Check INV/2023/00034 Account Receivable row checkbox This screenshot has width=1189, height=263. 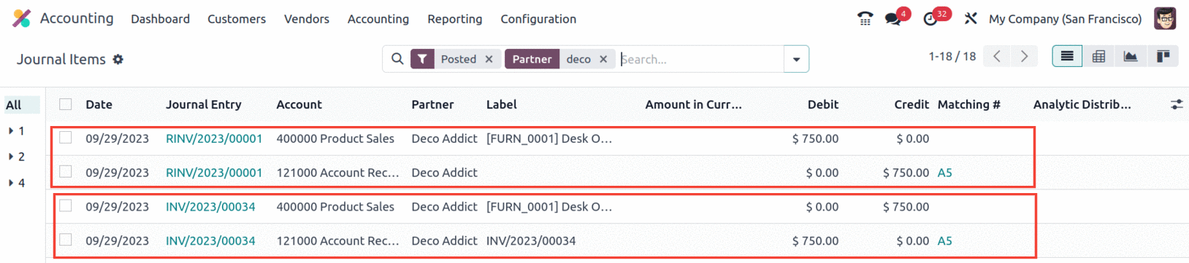pos(66,240)
